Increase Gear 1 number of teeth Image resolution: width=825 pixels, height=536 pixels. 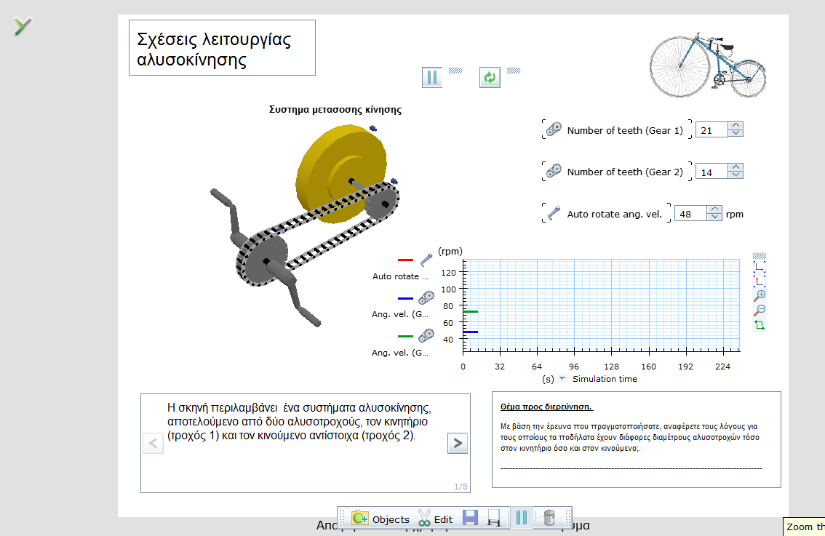(x=736, y=127)
